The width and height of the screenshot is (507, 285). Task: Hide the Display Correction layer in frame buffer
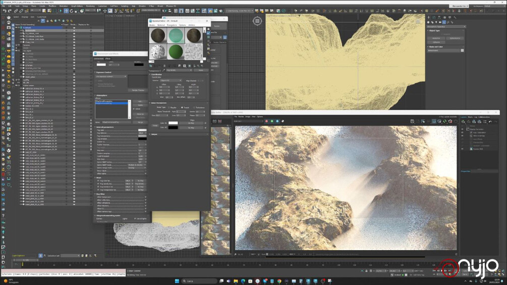[x=463, y=129]
